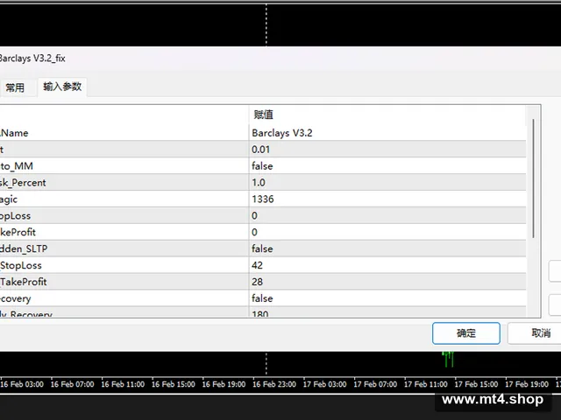Select the Name parameter row label
Viewport: 561px width, 420px height.
[x=14, y=133]
